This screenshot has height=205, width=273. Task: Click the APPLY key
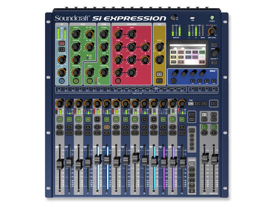[x=214, y=62]
